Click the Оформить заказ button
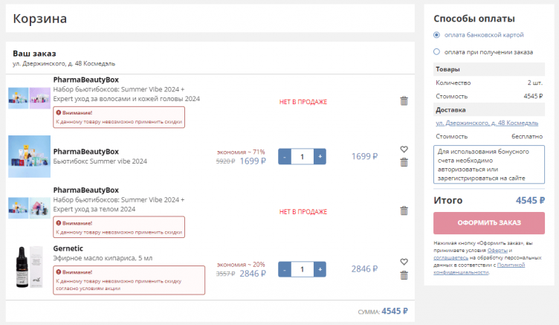 [489, 222]
